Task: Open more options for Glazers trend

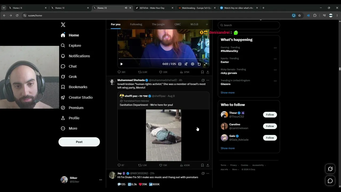Action: pos(275,81)
